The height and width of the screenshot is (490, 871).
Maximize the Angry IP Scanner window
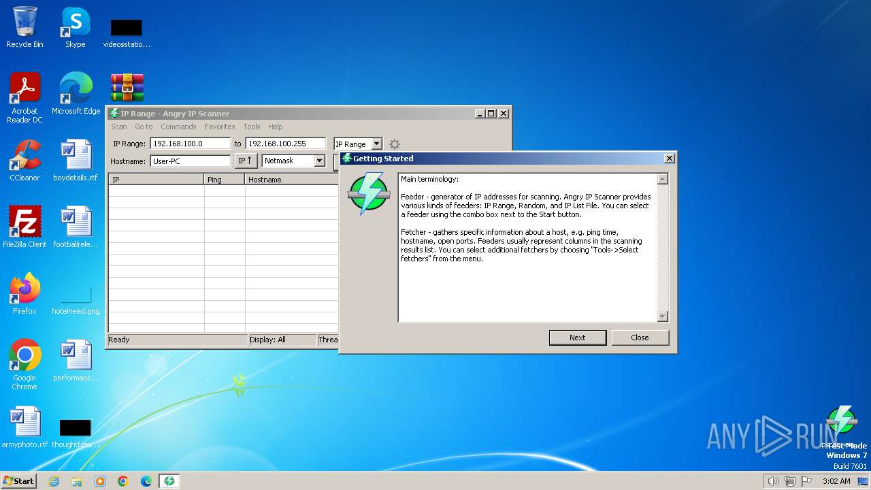tap(491, 114)
